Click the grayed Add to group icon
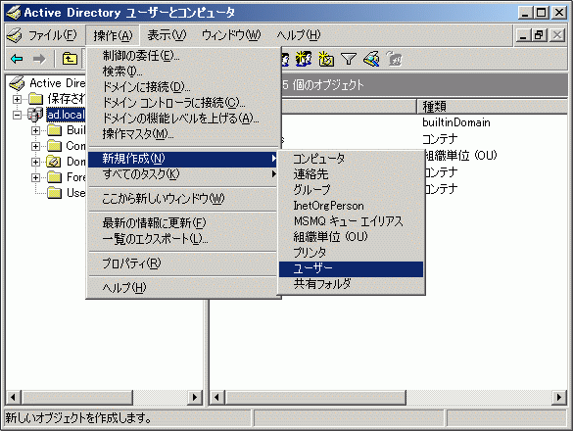 pos(394,59)
